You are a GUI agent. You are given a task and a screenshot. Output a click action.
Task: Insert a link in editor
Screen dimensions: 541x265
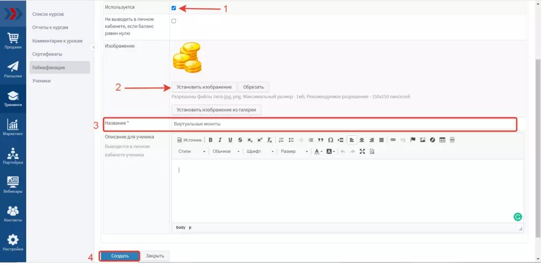click(393, 140)
